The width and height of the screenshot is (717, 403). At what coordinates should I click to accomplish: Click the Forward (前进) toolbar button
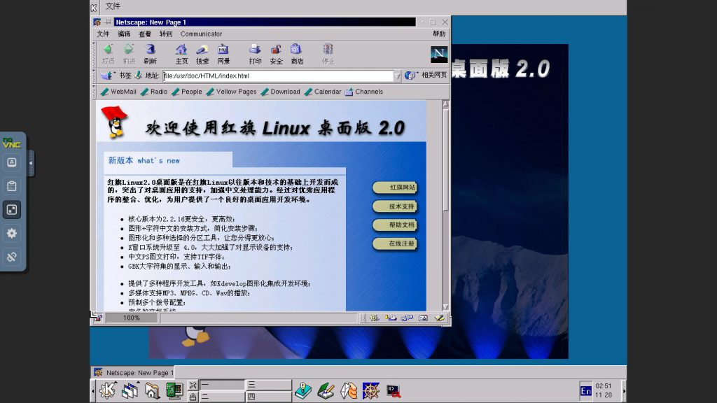pos(129,54)
